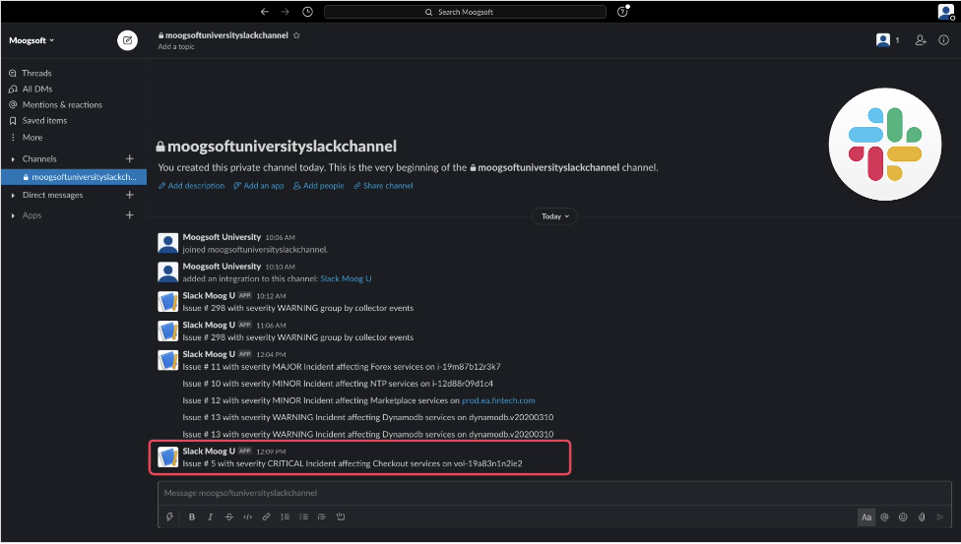Add an app with the Apps plus icon
The height and width of the screenshot is (544, 961).
129,215
